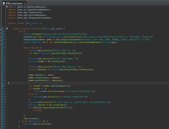The height and width of the screenshot is (129, 169).
Task: Click the line 'import java.sql.PreparedStatement;'
Action: (30, 18)
